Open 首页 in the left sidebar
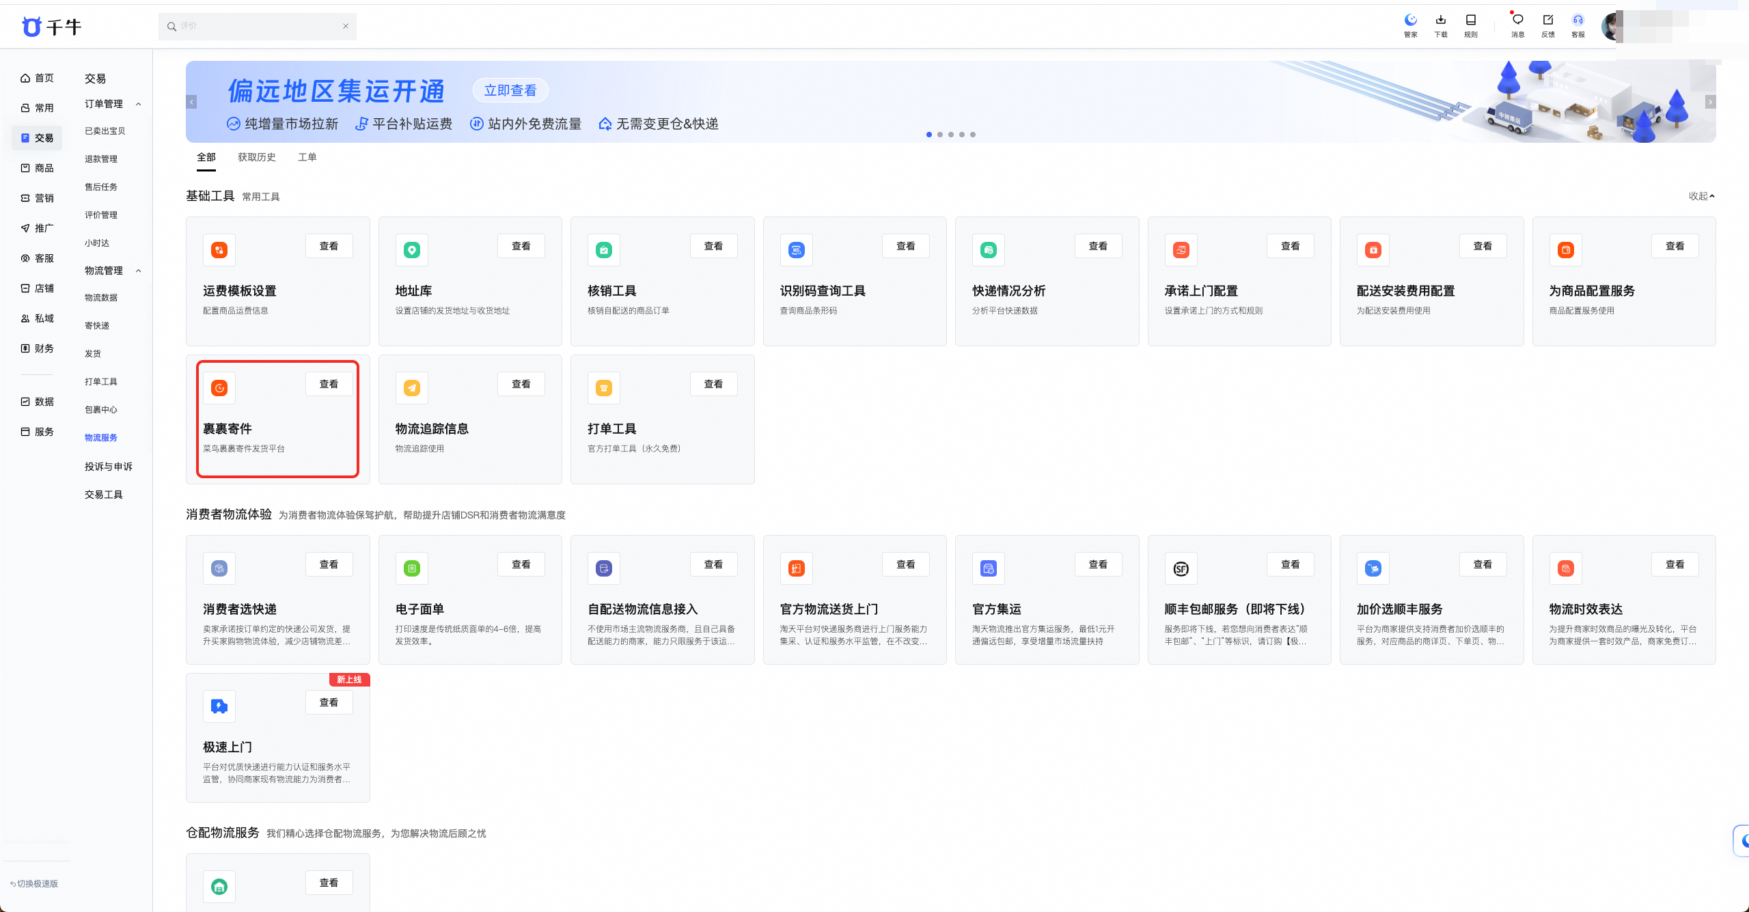The height and width of the screenshot is (912, 1749). point(37,78)
